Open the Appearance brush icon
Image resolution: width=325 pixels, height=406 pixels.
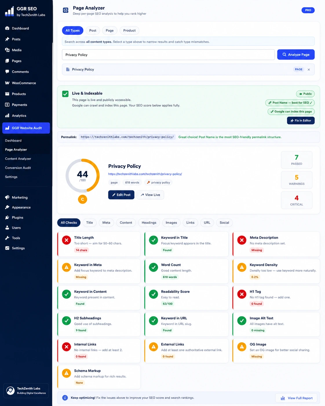(x=7, y=207)
